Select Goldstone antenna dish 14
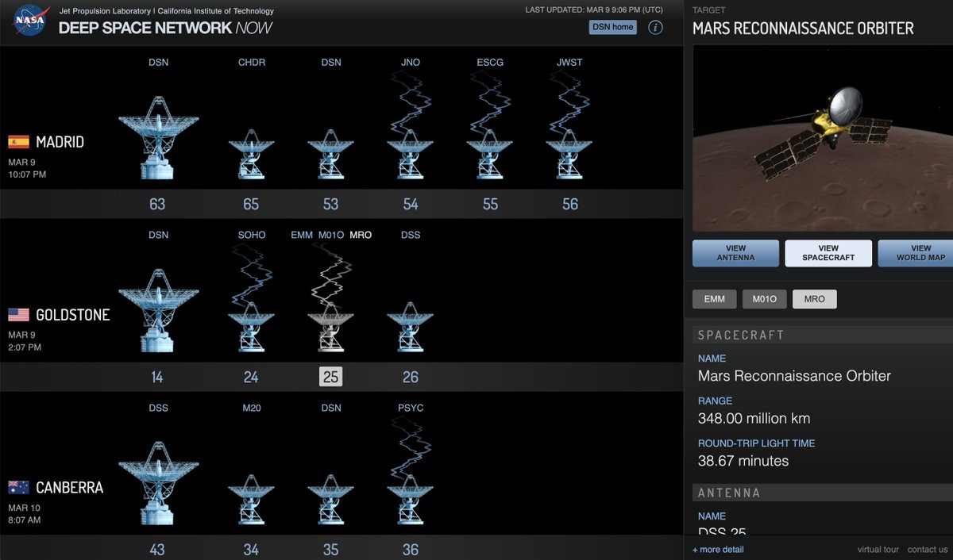The height and width of the screenshot is (560, 953). [x=159, y=310]
